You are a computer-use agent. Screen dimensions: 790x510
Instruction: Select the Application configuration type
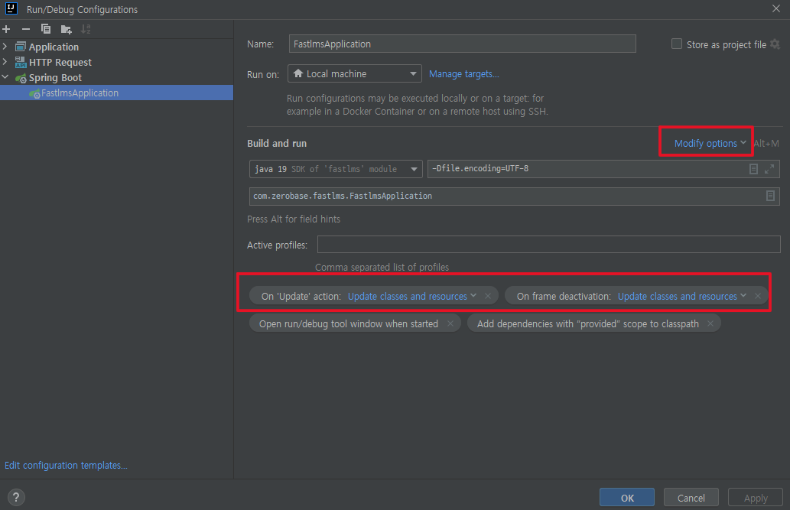pyautogui.click(x=54, y=47)
